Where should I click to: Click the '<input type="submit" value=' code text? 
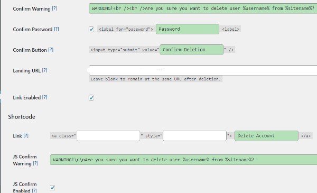(124, 50)
